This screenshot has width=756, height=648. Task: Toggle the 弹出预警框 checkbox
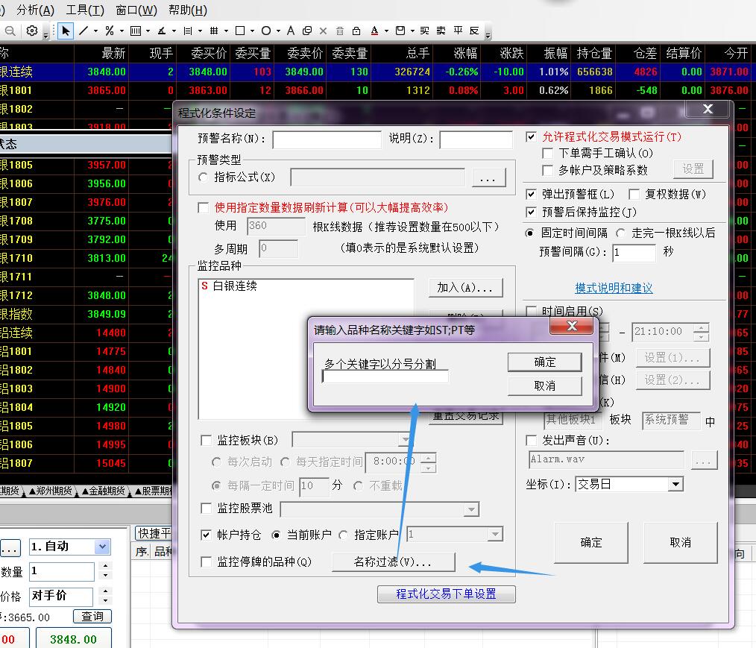point(531,194)
